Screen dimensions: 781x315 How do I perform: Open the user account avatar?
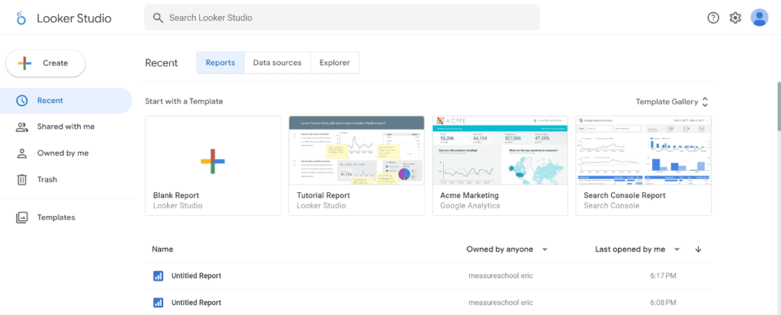click(x=759, y=18)
